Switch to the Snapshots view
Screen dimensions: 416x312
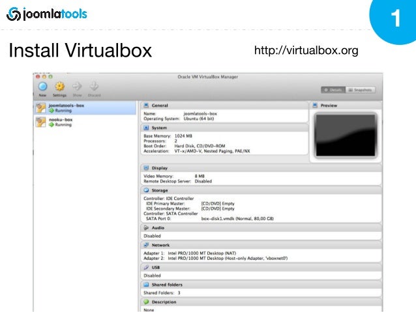361,90
